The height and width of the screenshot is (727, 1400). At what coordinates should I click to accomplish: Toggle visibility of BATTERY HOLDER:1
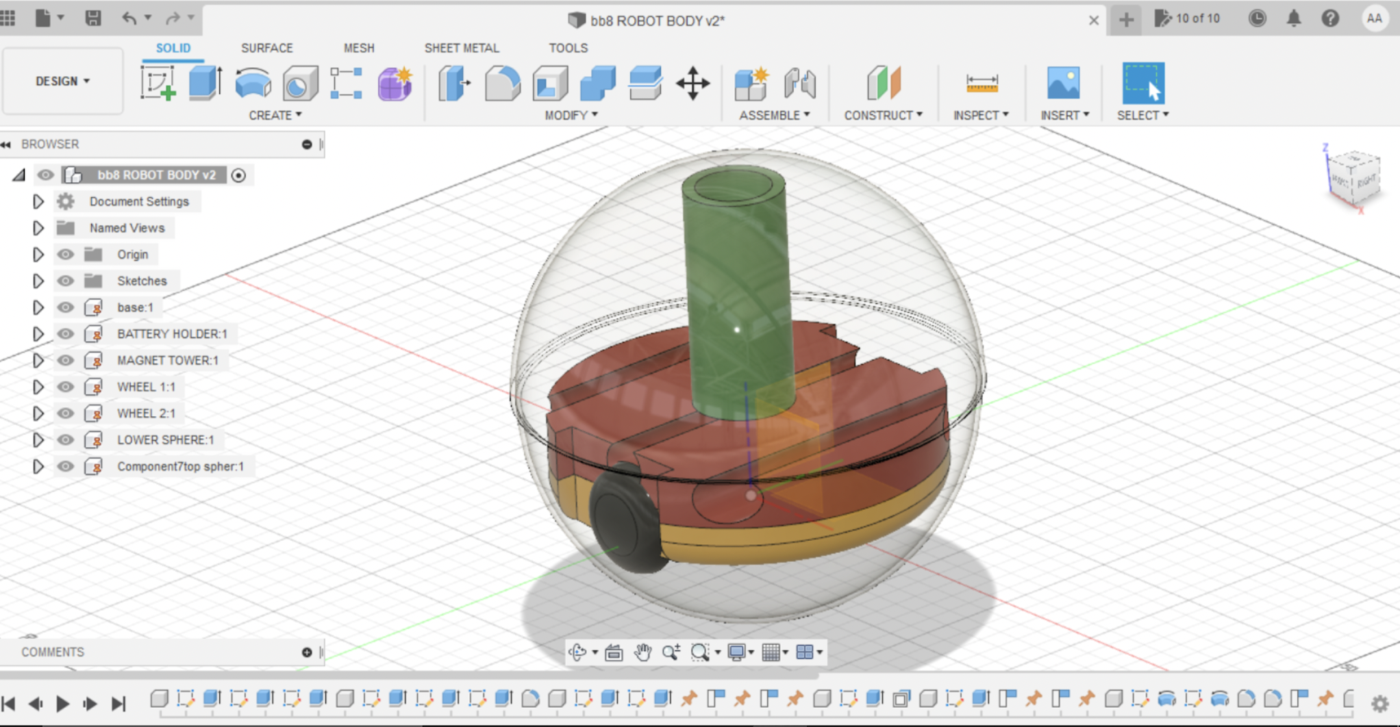65,334
